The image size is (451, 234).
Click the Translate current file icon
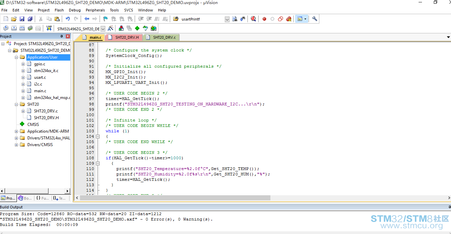pos(6,28)
